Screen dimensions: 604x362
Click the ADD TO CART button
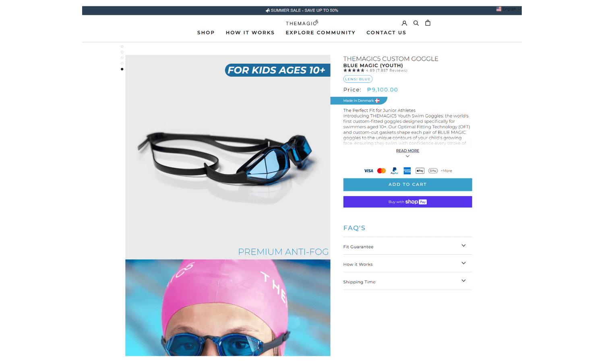(407, 185)
